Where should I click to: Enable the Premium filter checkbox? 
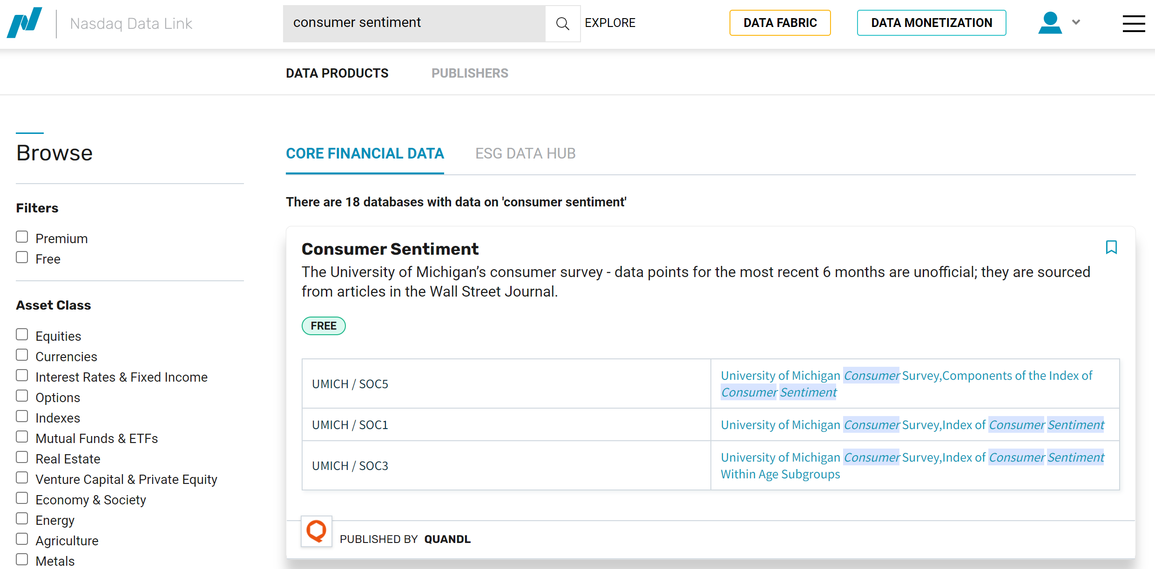click(x=22, y=237)
